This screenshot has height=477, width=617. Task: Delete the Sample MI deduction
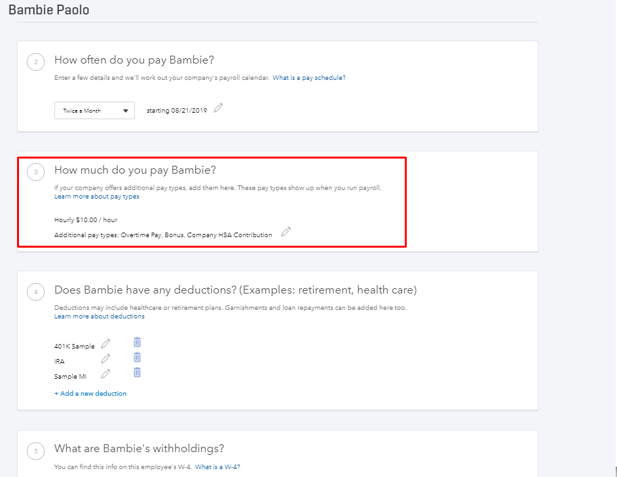tap(137, 372)
